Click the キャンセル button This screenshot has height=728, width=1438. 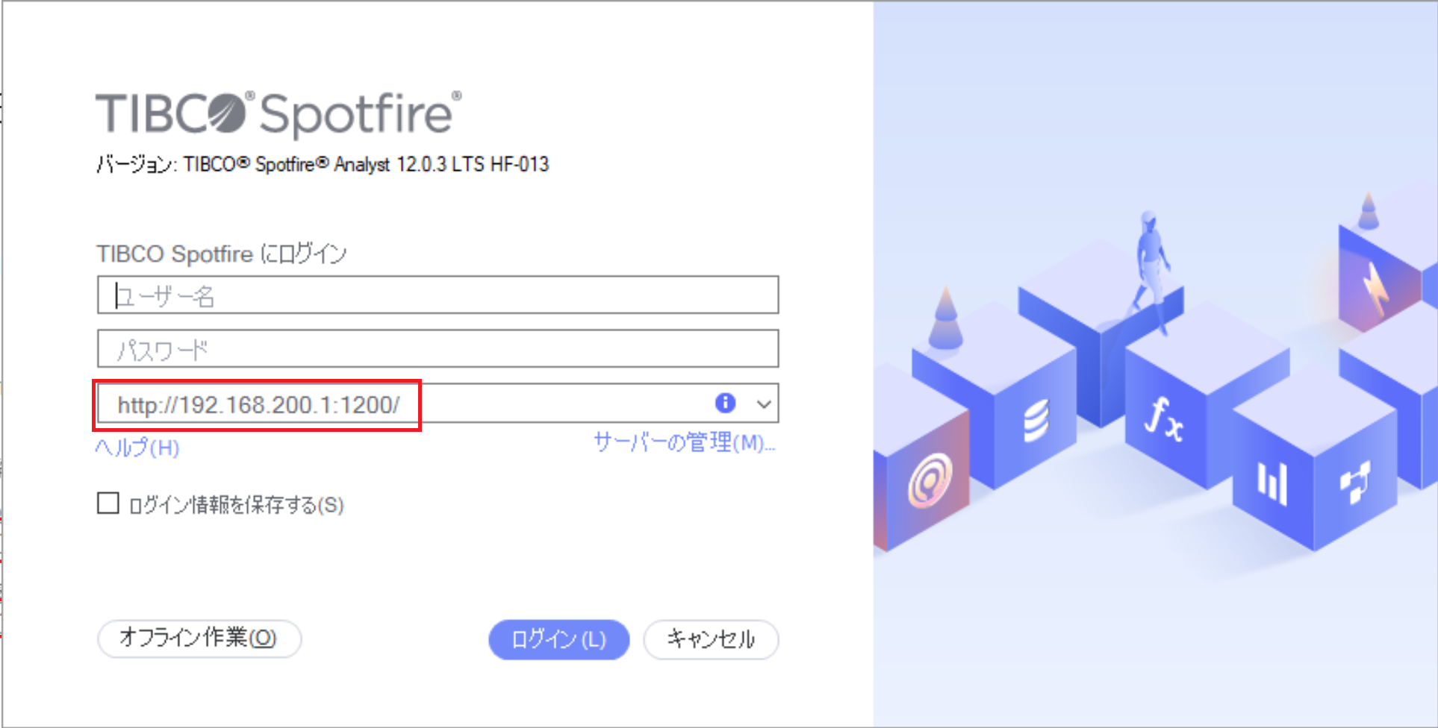[x=711, y=639]
